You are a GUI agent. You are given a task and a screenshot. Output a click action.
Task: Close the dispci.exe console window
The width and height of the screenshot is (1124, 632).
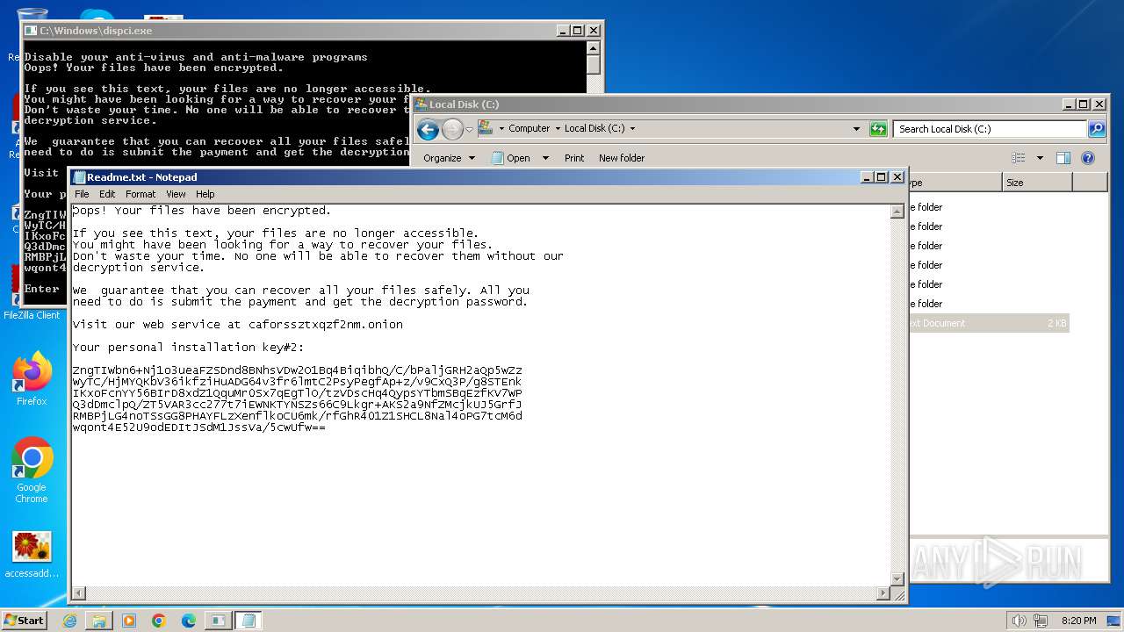(594, 31)
